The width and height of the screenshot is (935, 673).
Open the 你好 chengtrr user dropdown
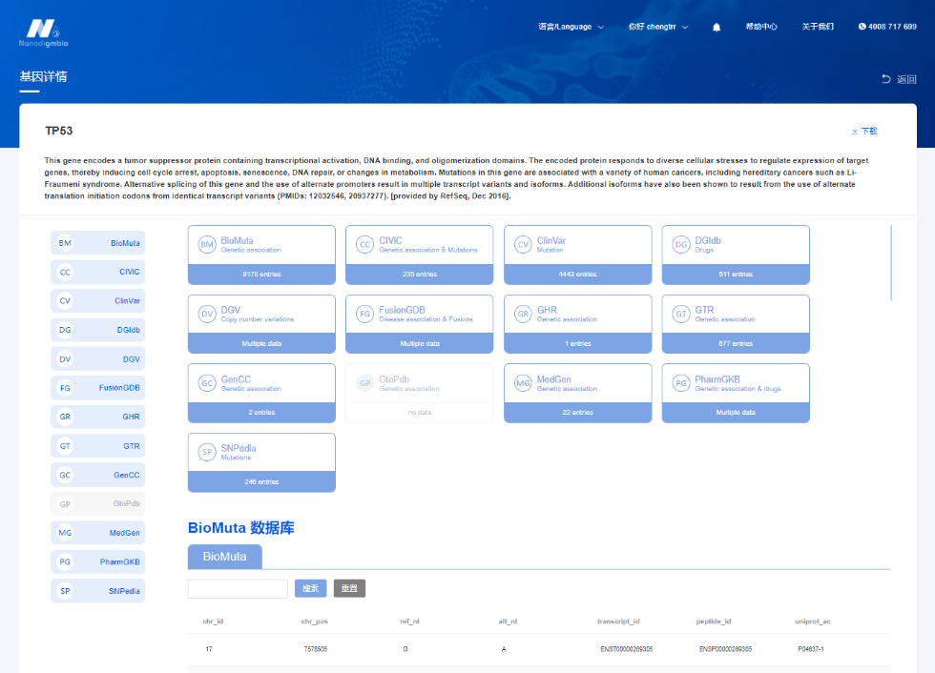[x=657, y=27]
